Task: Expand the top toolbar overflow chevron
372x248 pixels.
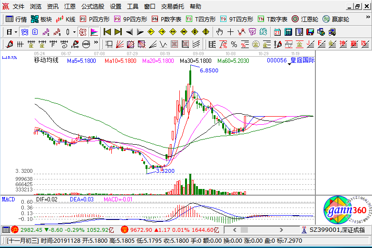Action: click(368, 17)
